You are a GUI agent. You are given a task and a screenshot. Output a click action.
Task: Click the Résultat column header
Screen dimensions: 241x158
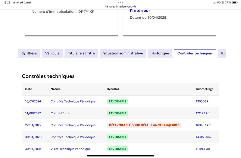(113, 89)
